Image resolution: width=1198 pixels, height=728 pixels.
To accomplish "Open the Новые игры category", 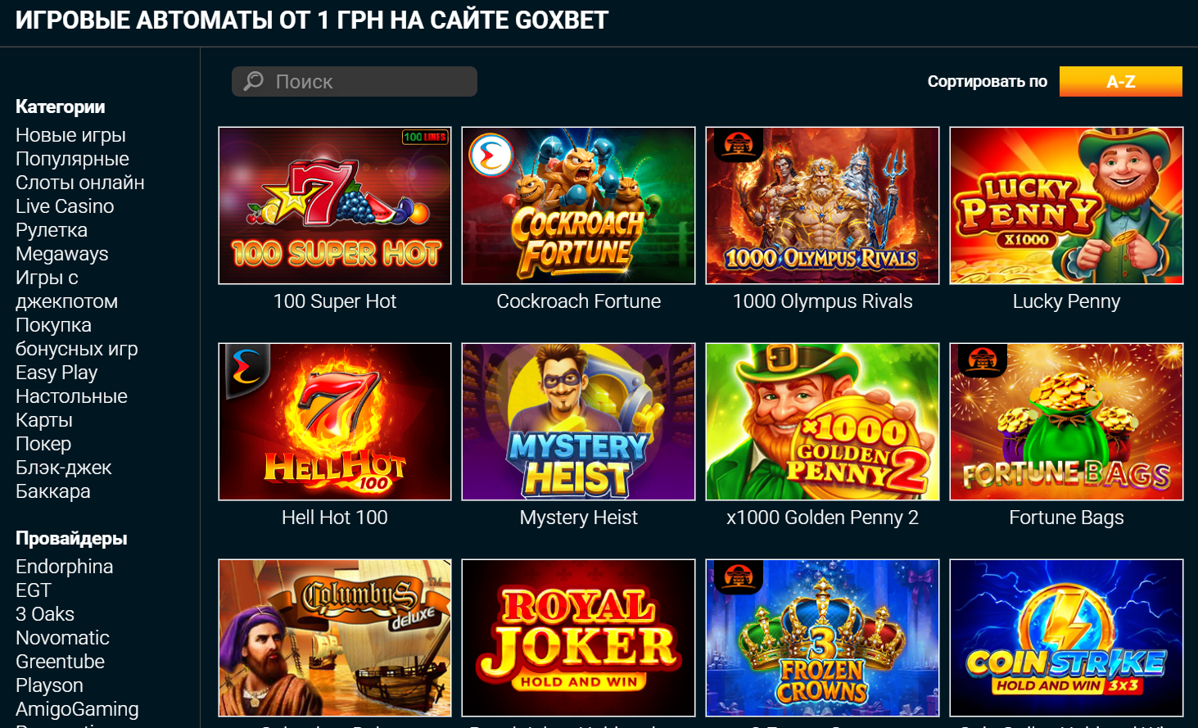I will coord(70,135).
